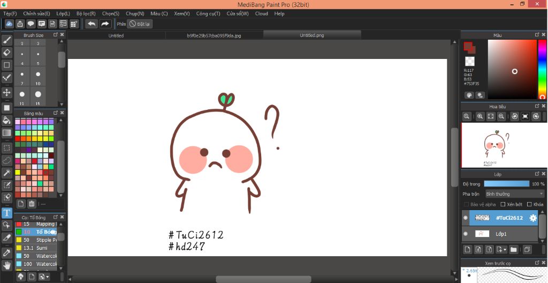Select the Operation tool icon

[6, 225]
